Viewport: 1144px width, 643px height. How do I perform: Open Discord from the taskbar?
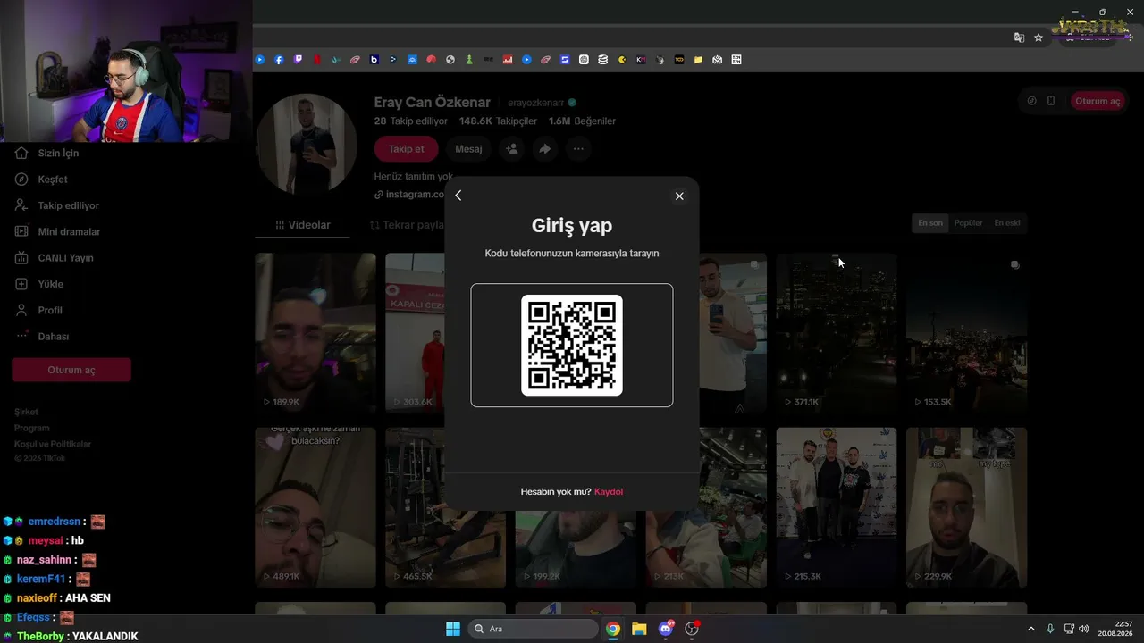click(666, 629)
